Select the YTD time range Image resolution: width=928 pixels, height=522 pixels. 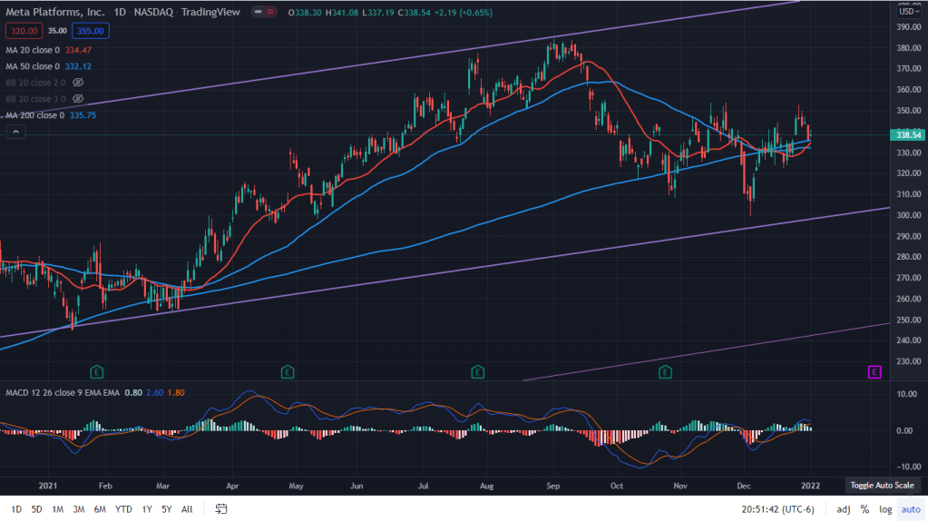pos(125,509)
